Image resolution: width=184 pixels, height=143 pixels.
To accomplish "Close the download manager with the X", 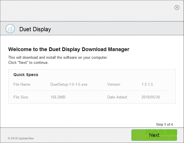I will 177,7.
